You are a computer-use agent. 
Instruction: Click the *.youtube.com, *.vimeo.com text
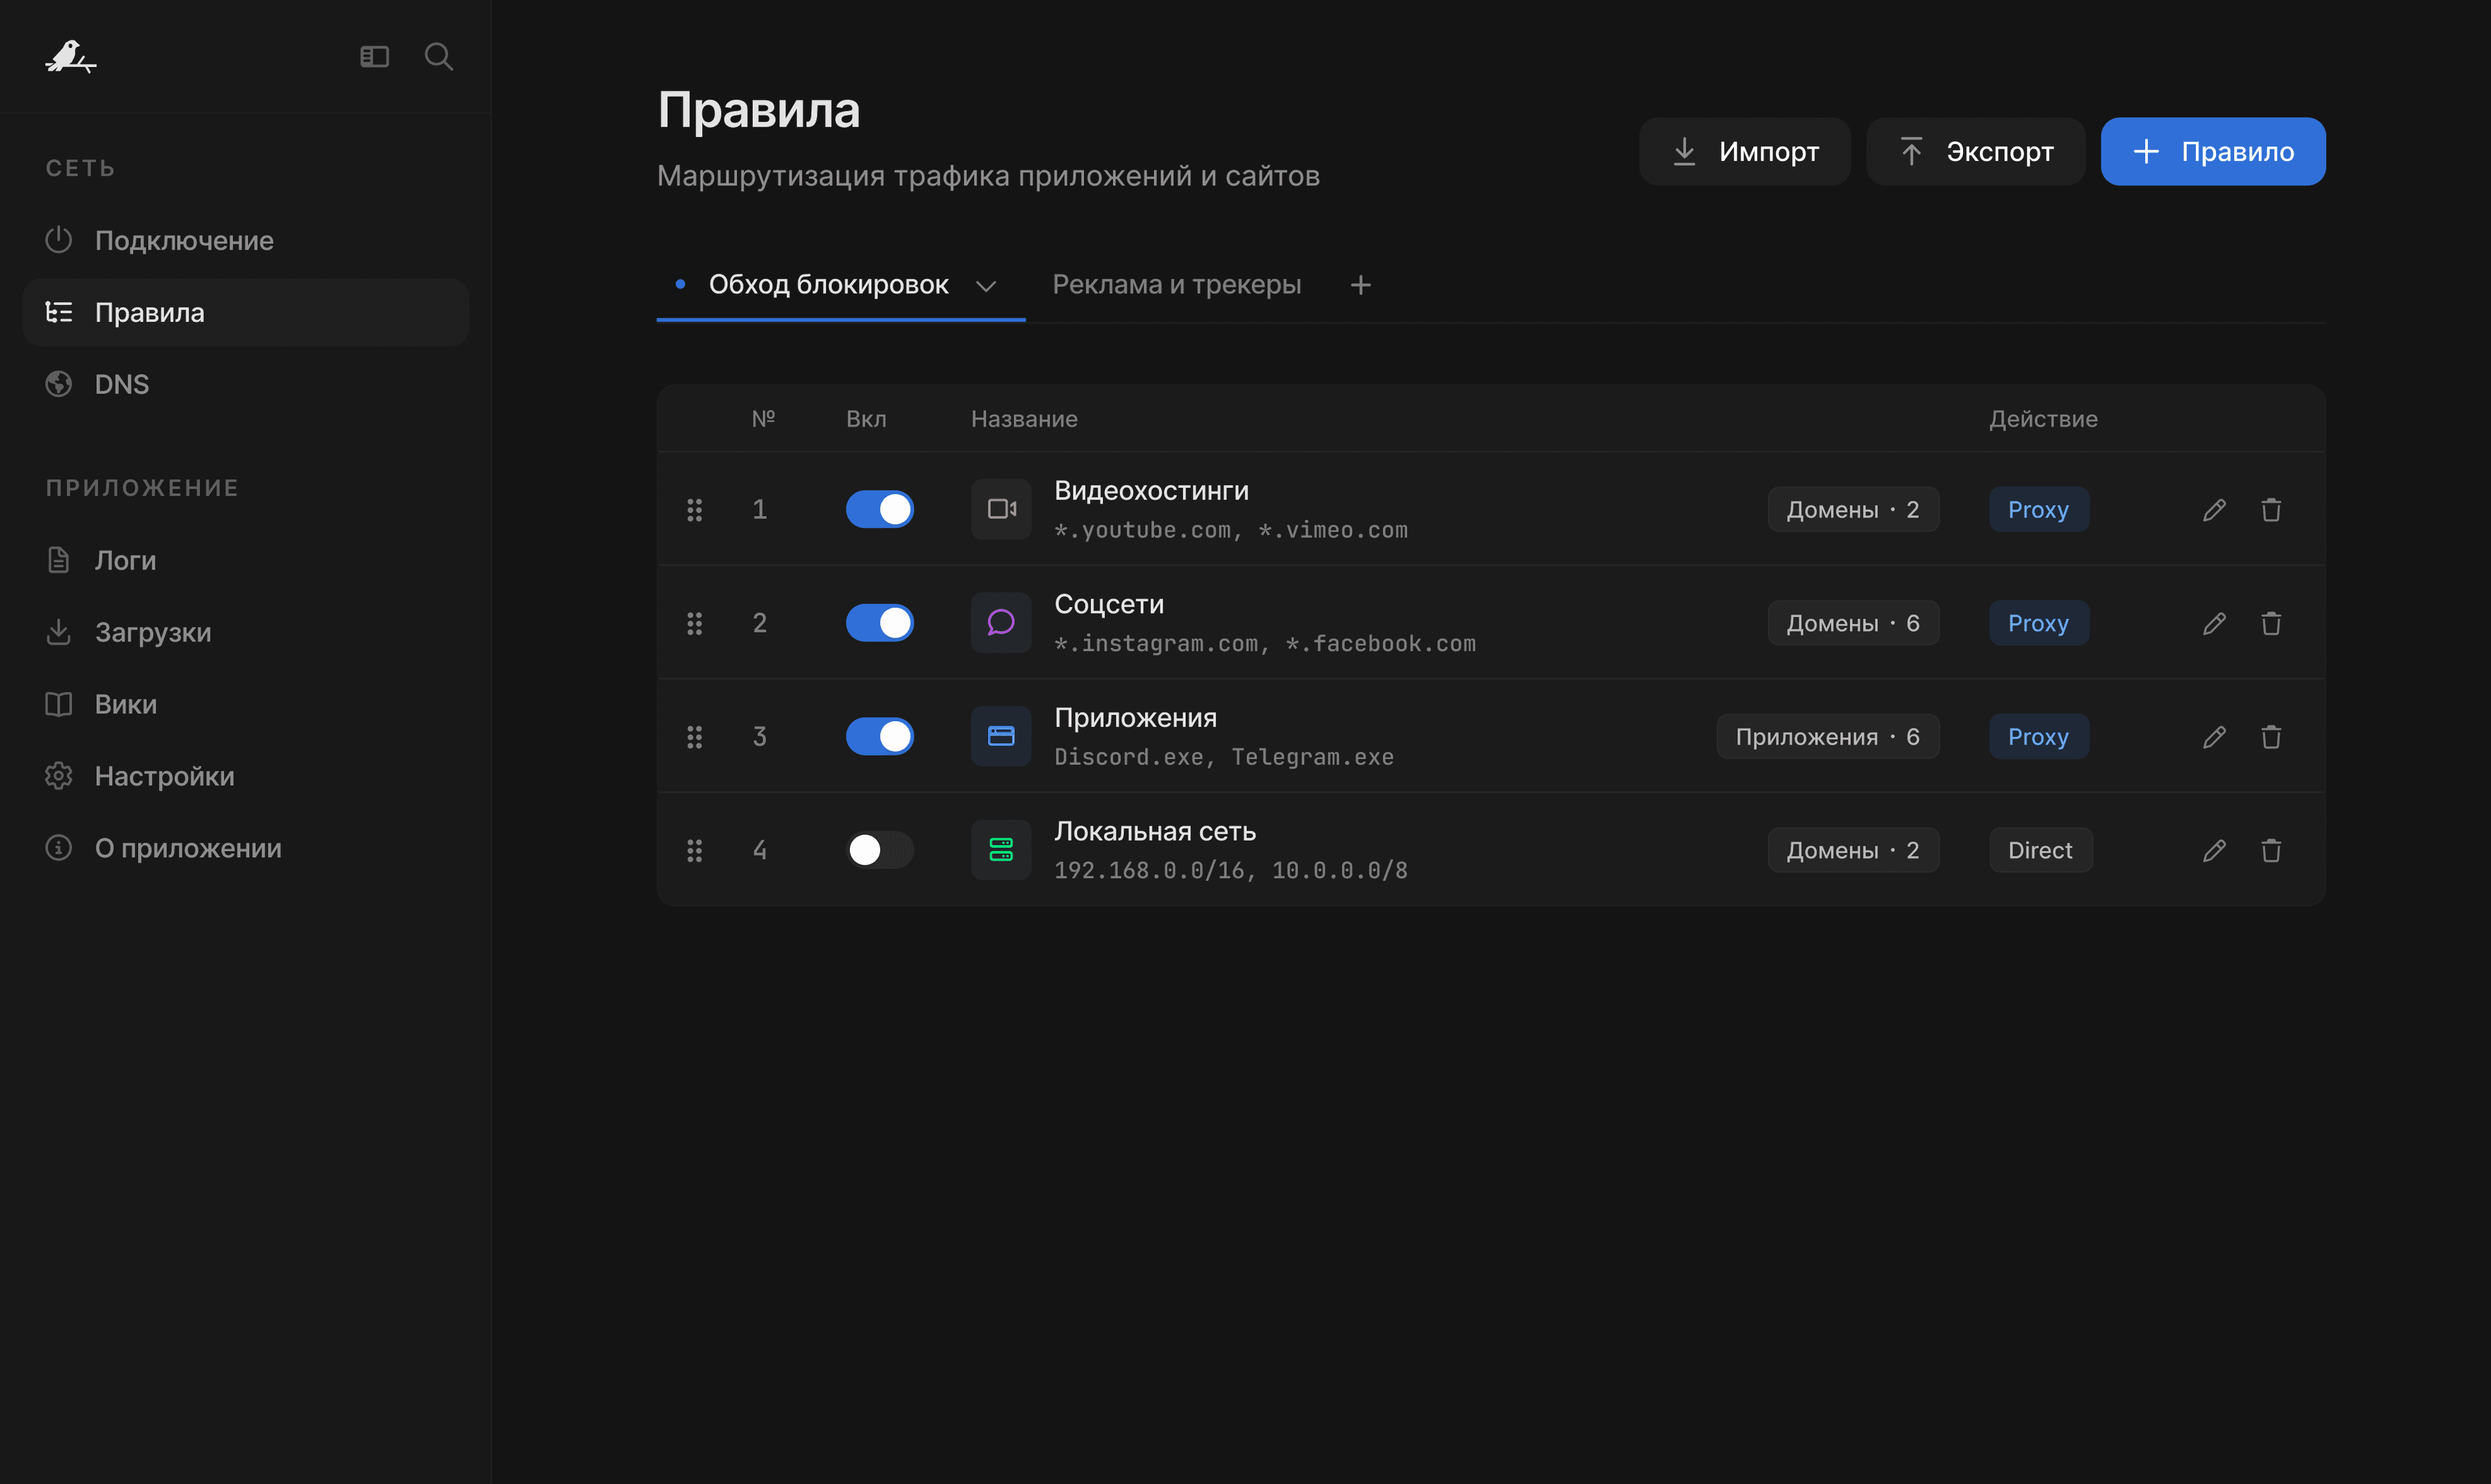click(x=1231, y=530)
